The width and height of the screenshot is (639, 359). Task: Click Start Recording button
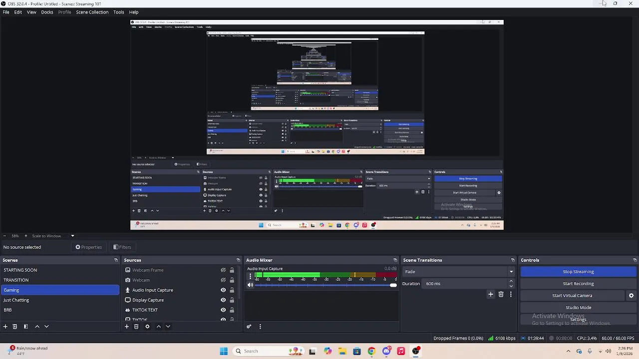(579, 284)
